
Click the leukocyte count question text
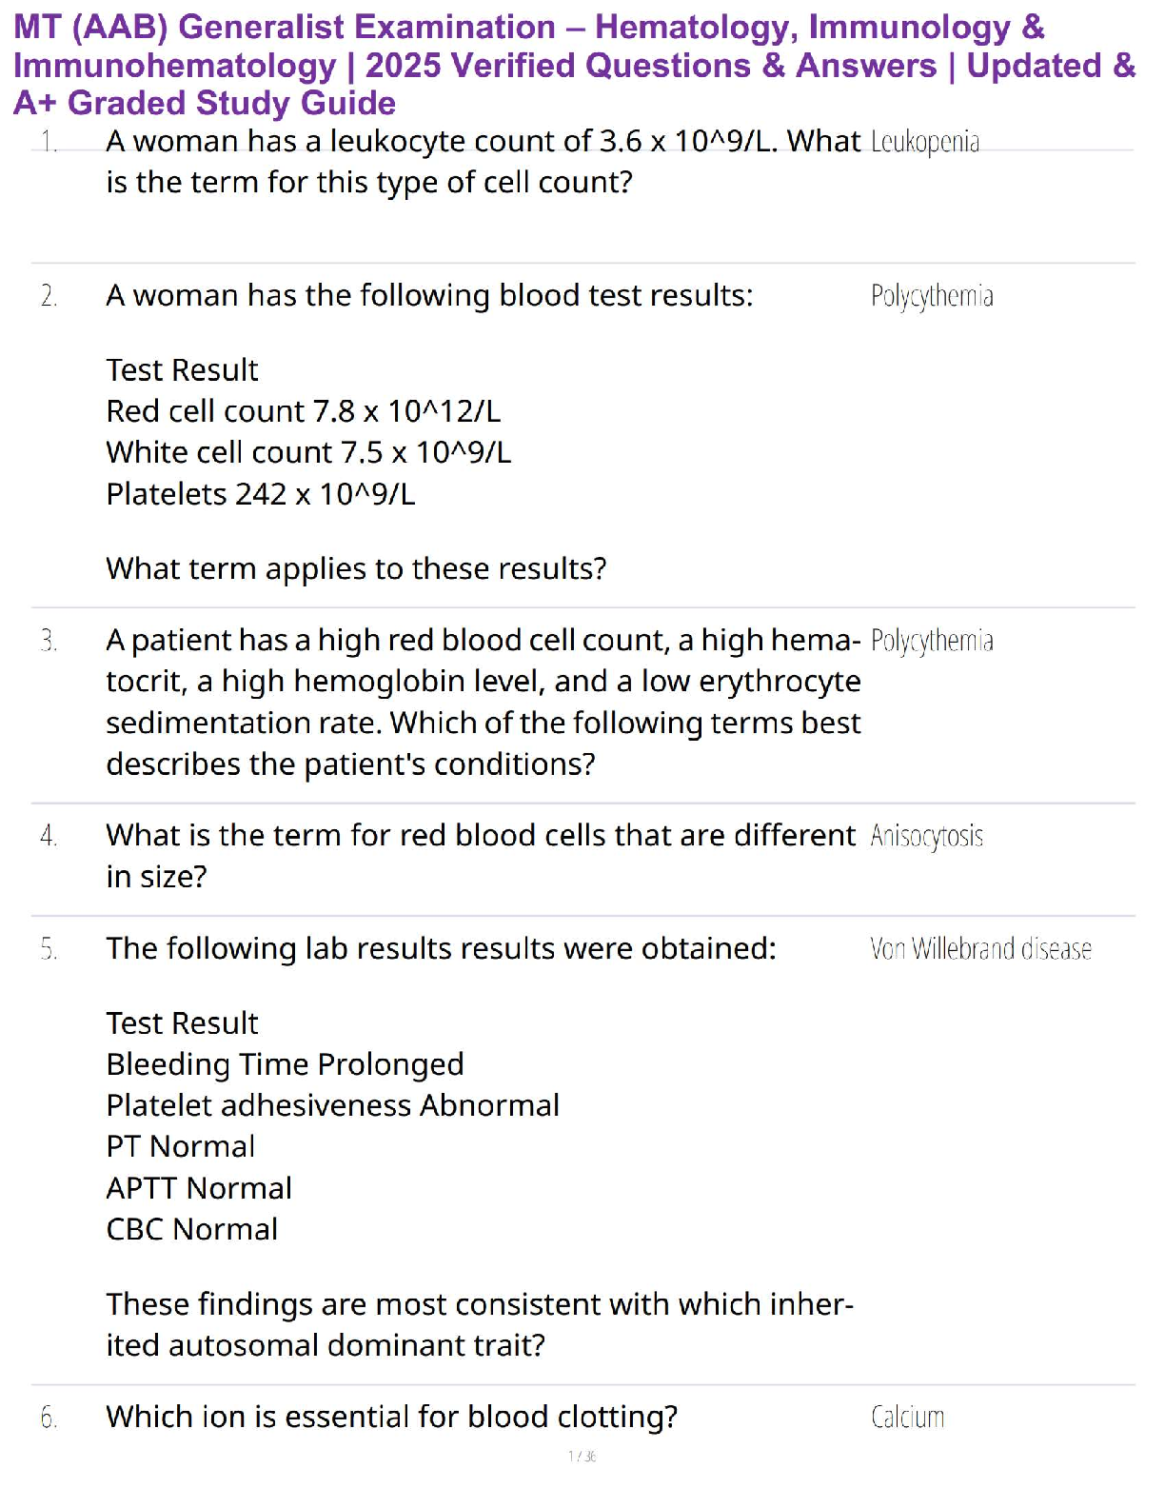tap(483, 161)
